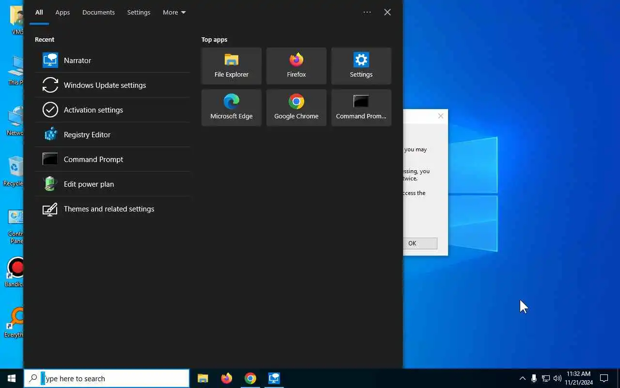Screen dimensions: 620x388
Task: Select the Everything desktop shortcut
Action: pos(14,322)
